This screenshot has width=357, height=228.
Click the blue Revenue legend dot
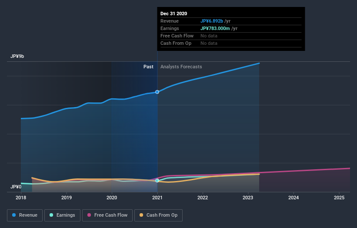coord(14,215)
